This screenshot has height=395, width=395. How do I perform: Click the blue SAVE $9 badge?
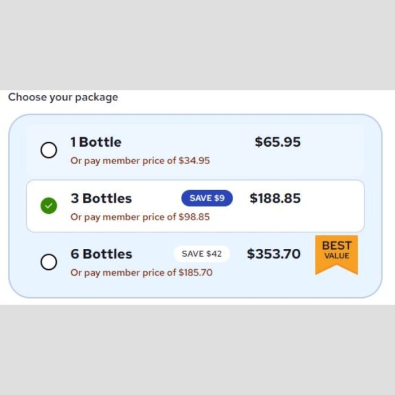point(207,198)
